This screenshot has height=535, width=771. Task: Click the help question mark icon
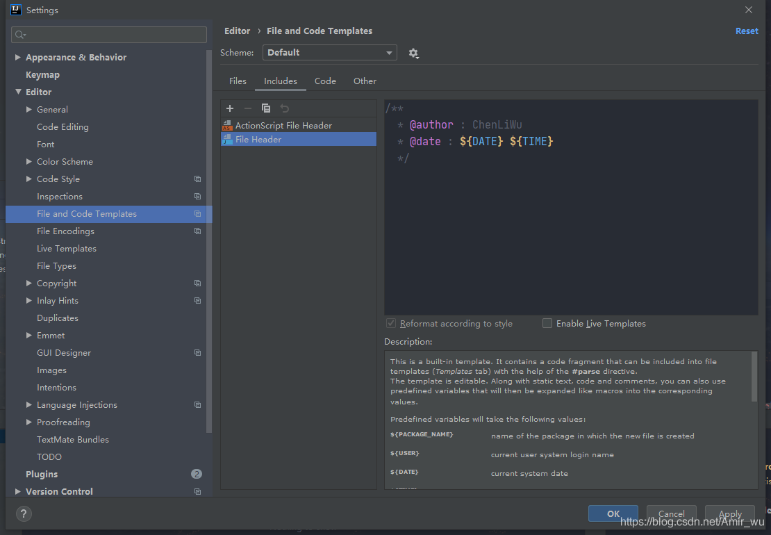click(x=25, y=514)
